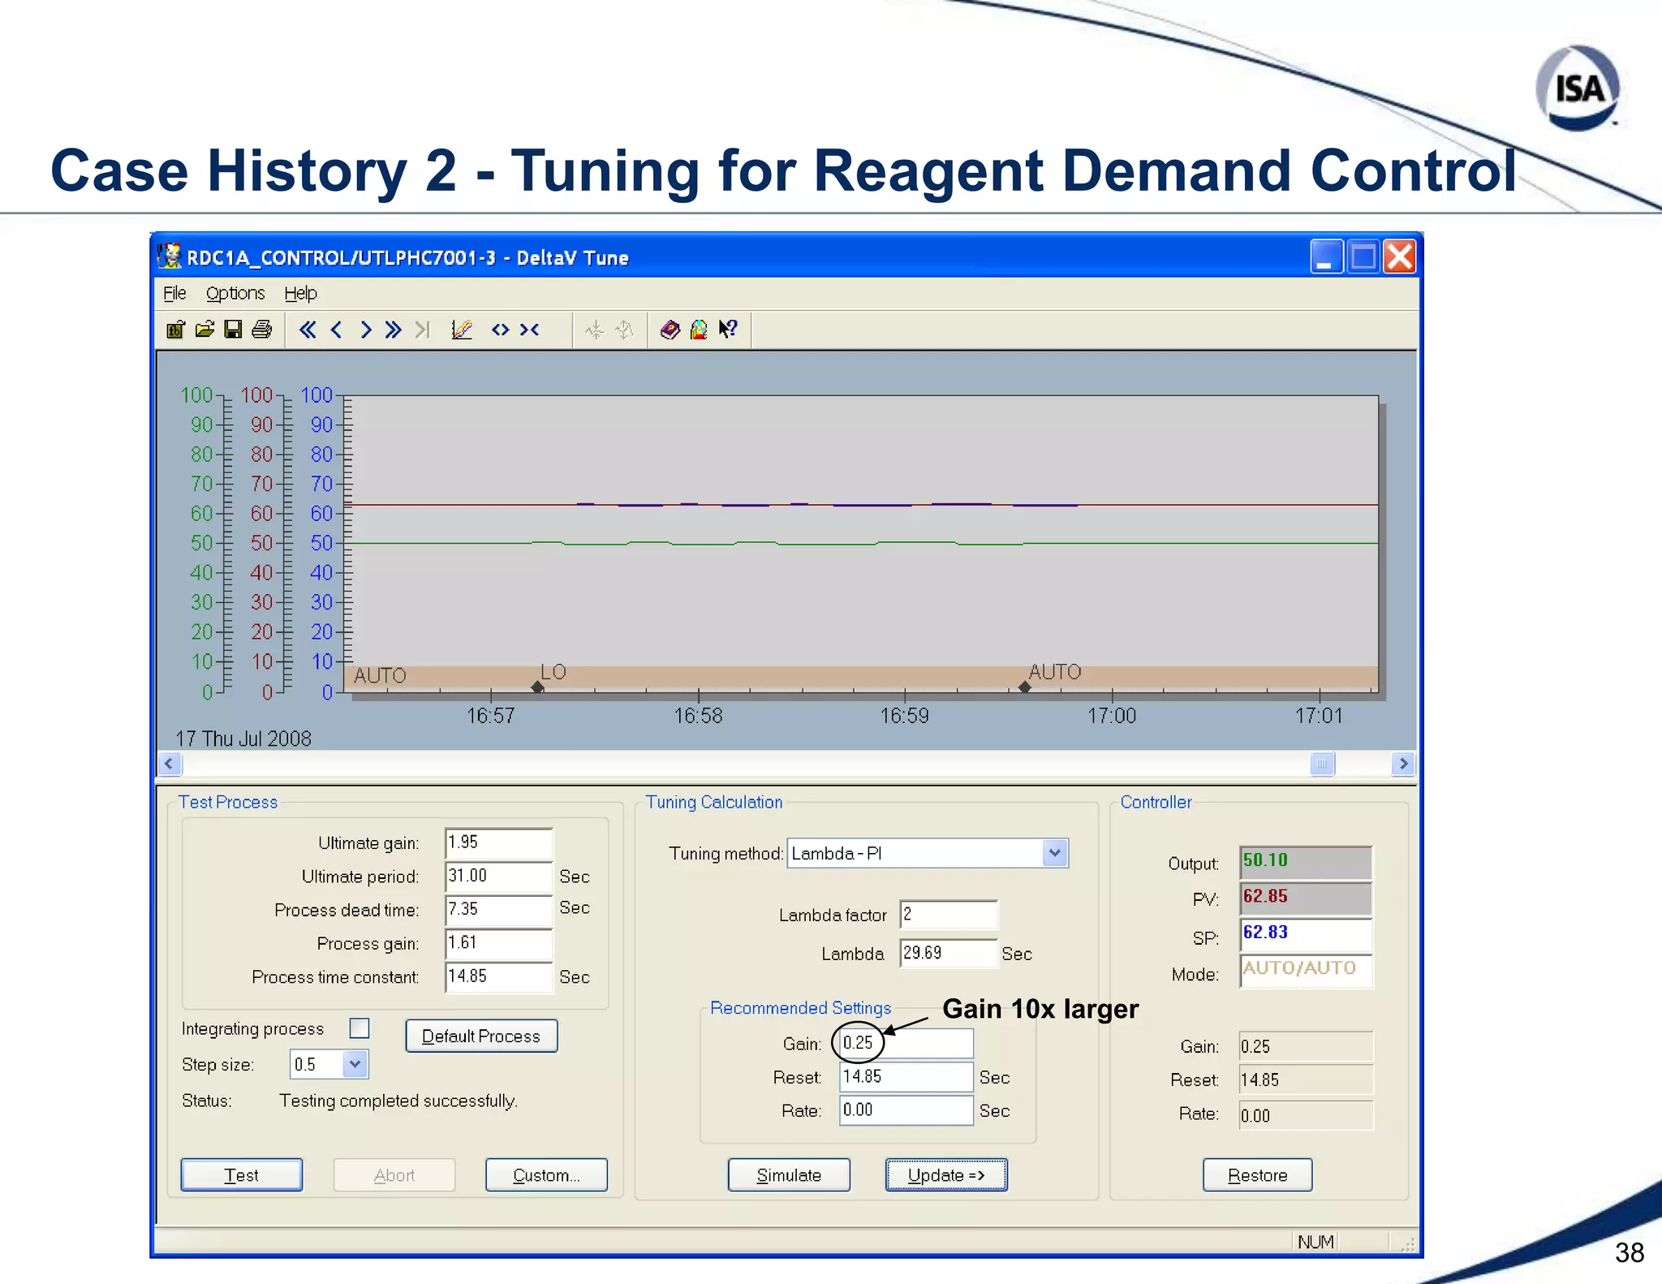
Task: Click the grayed vertical expand icon
Action: point(624,330)
